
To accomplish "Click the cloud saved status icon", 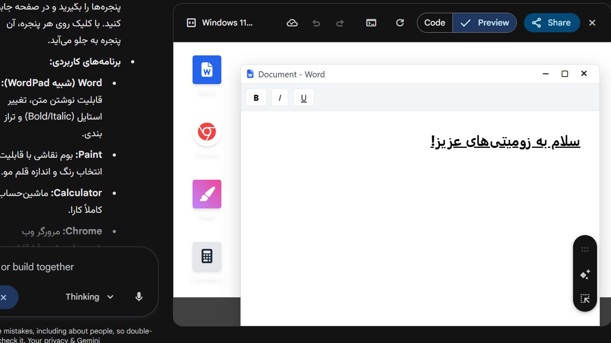I will click(x=292, y=23).
